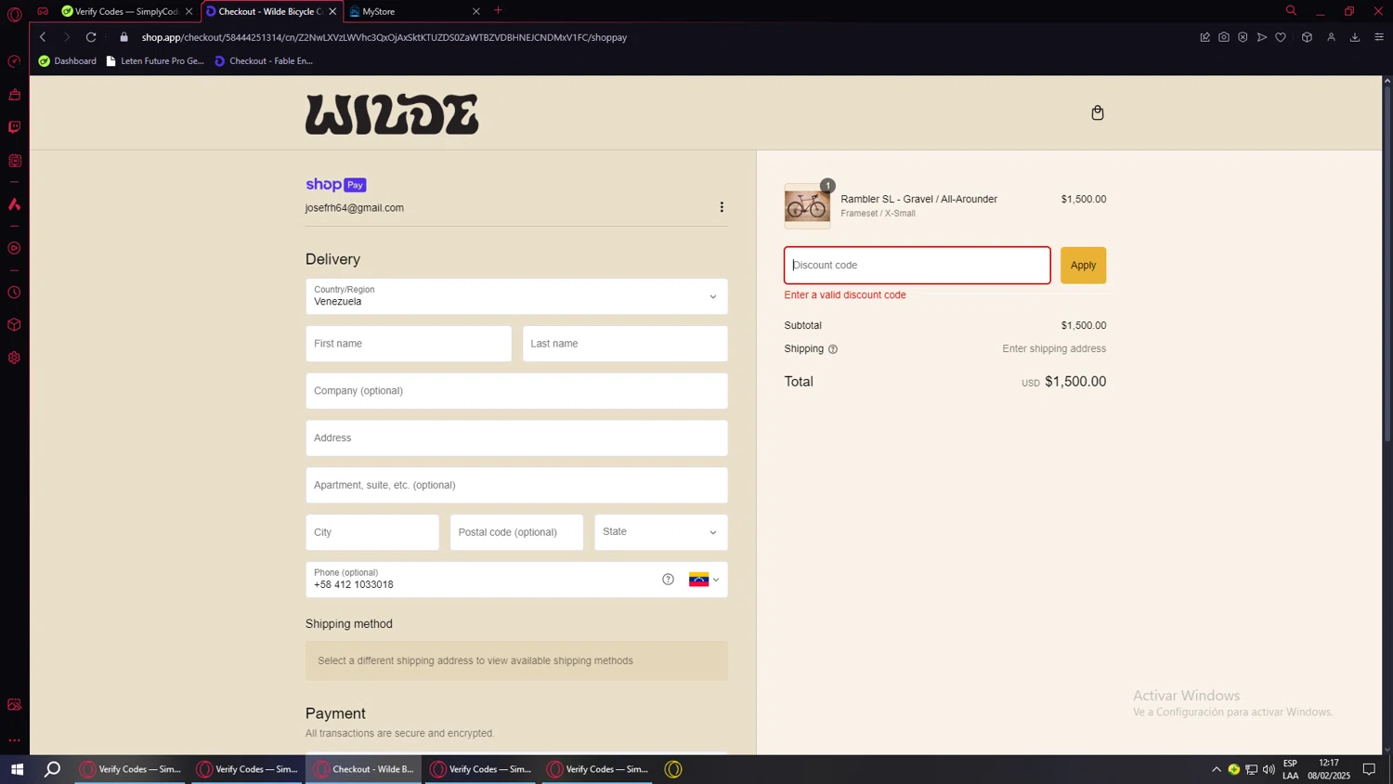This screenshot has height=784, width=1393.
Task: Focus the Apartment, suite field
Action: [x=516, y=485]
